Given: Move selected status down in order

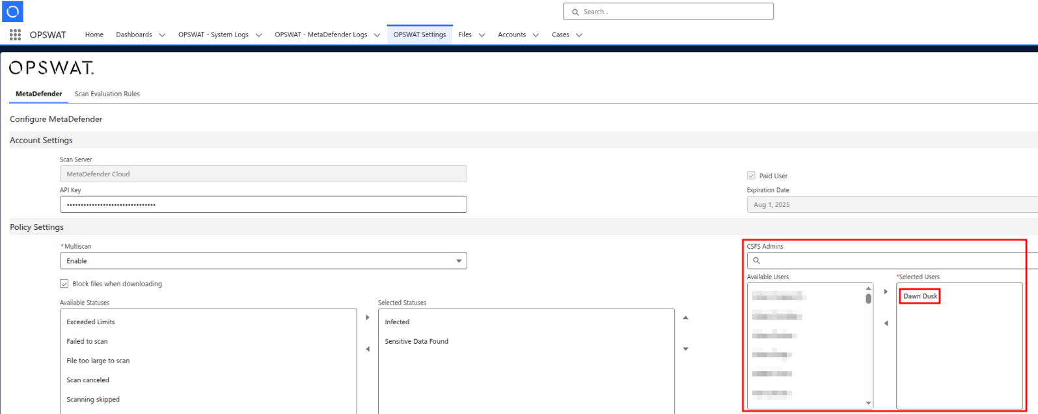Looking at the screenshot, I should click(685, 349).
